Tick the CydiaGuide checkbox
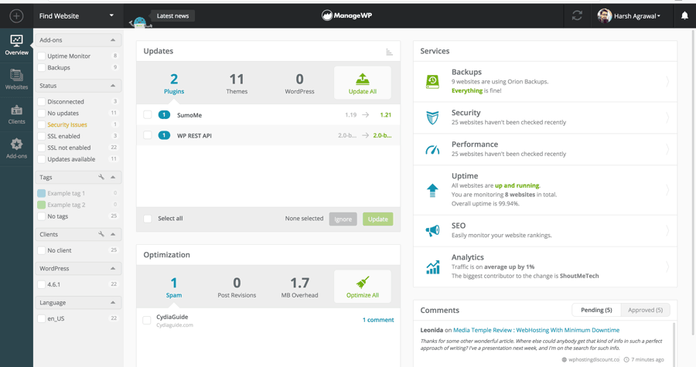The height and width of the screenshot is (367, 696). (x=146, y=320)
